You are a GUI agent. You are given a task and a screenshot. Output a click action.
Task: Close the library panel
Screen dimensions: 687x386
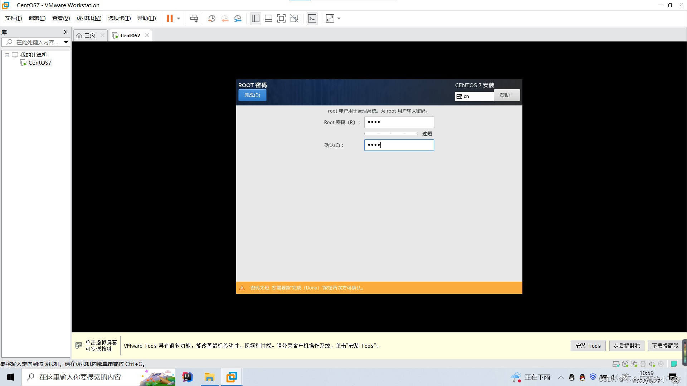click(65, 32)
